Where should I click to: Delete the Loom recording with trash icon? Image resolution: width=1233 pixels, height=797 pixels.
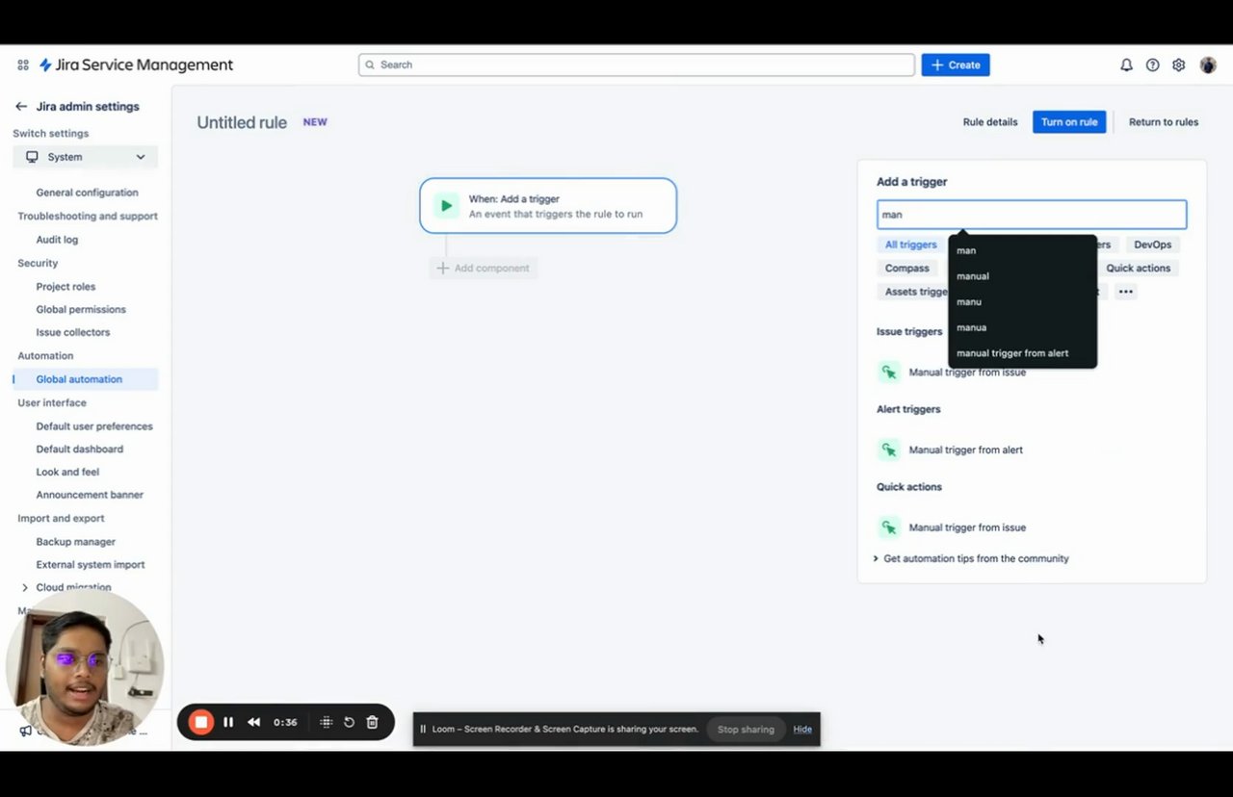(x=372, y=722)
